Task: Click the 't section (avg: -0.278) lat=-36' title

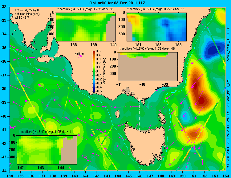Action: 156,9
